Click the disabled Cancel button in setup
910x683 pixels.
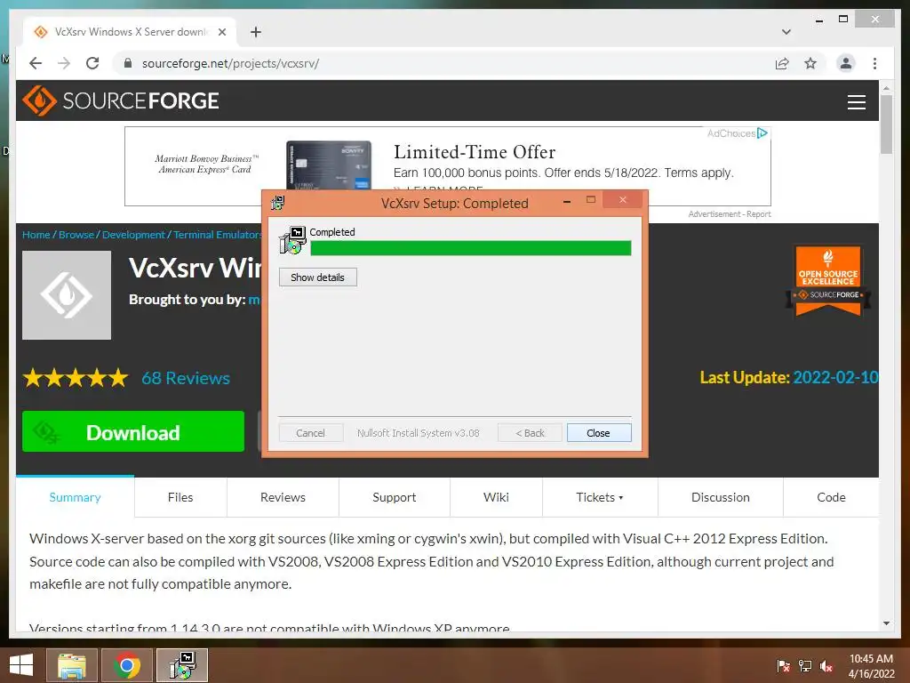point(310,433)
